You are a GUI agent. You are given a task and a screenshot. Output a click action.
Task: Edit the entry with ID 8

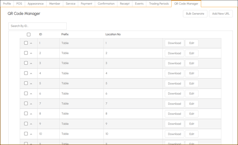192,114
